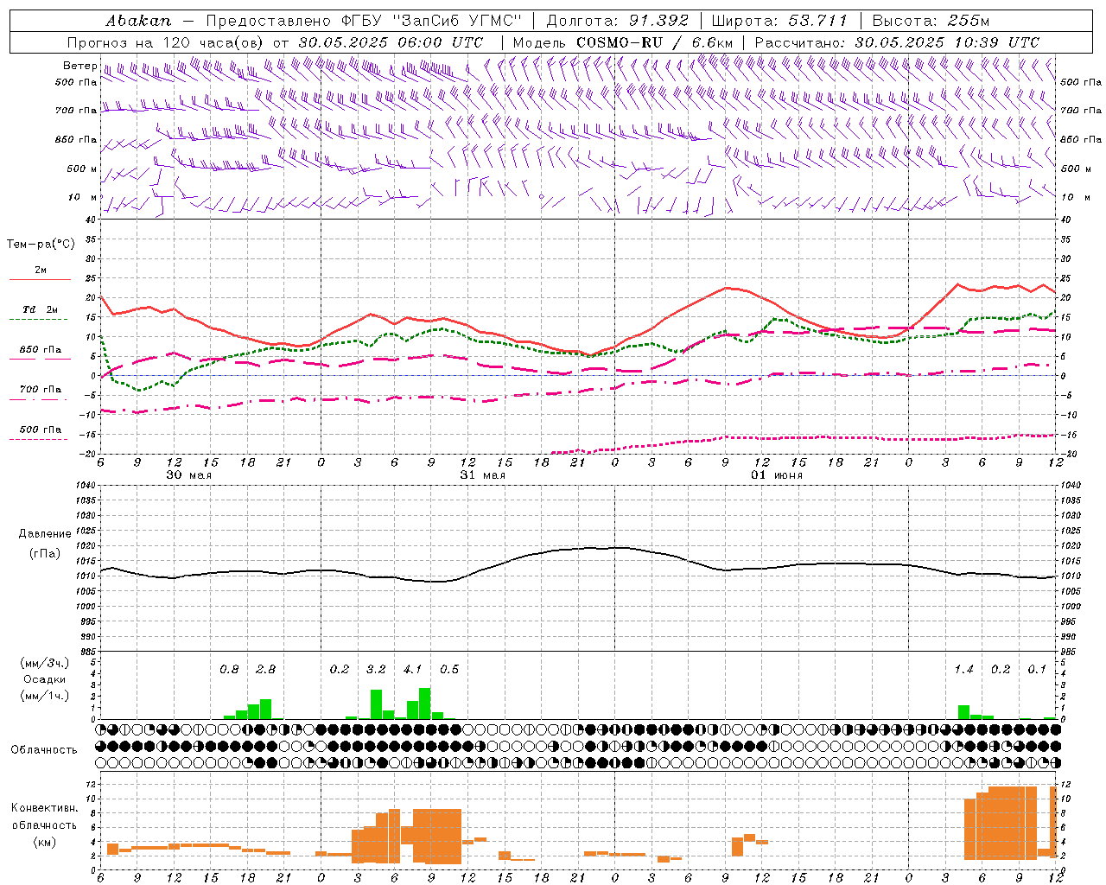This screenshot has height=885, width=1106.
Task: Click the 3-hour precipitation value "0.5"
Action: pyautogui.click(x=449, y=670)
